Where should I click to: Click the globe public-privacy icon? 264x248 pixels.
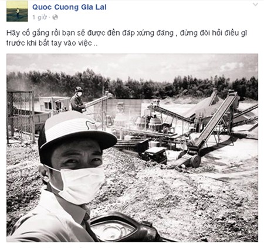pyautogui.click(x=55, y=18)
